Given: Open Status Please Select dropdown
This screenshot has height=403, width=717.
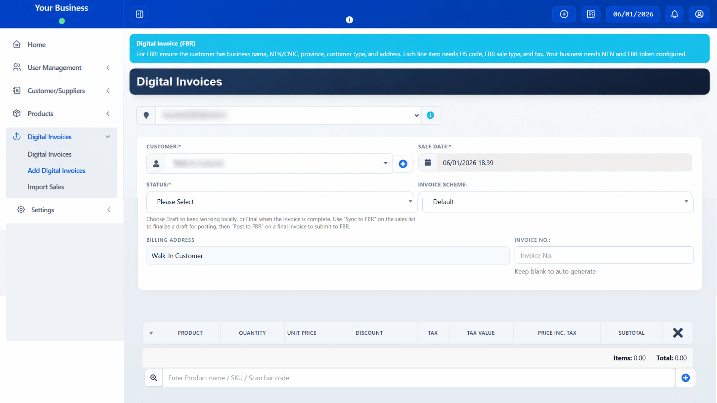Looking at the screenshot, I should click(x=282, y=202).
